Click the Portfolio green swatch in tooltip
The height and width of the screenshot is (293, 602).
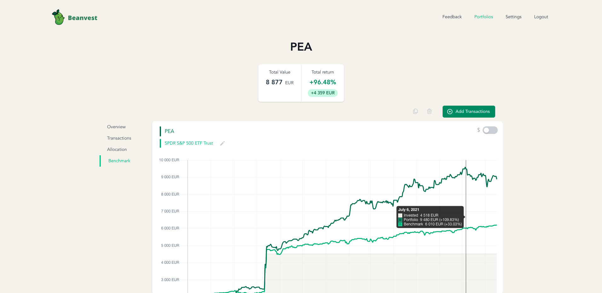click(400, 220)
